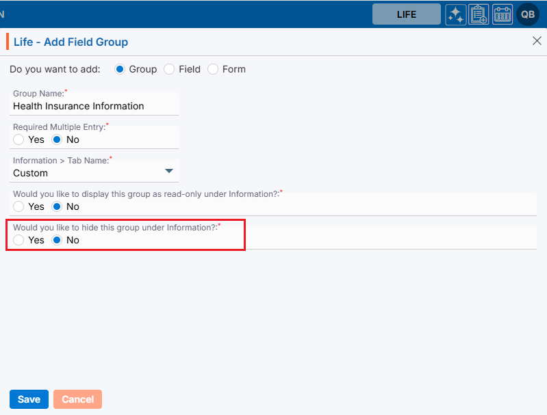The height and width of the screenshot is (415, 547).
Task: Close the Add Field Group dialog
Action: (x=537, y=41)
